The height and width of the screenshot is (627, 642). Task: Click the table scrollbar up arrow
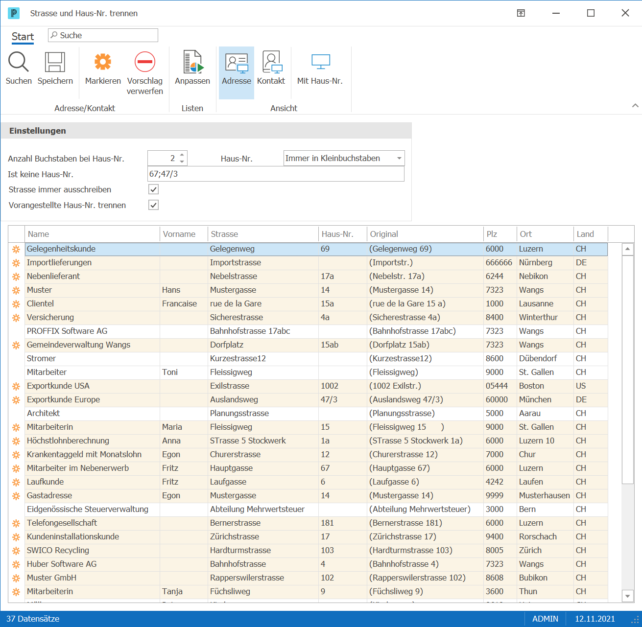pyautogui.click(x=627, y=249)
